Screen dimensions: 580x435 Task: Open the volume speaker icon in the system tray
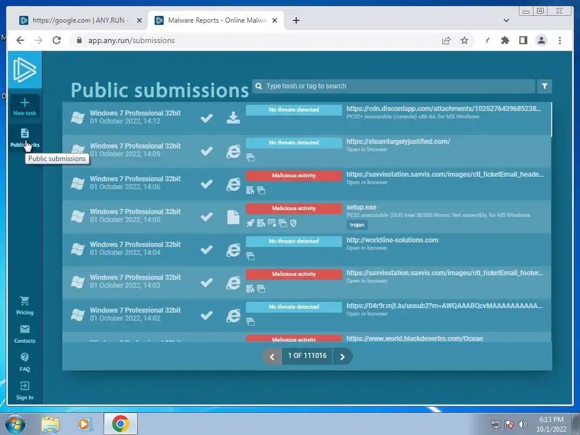click(x=522, y=424)
